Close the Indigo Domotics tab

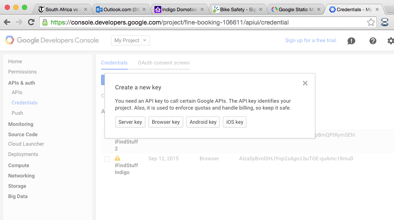tap(202, 9)
